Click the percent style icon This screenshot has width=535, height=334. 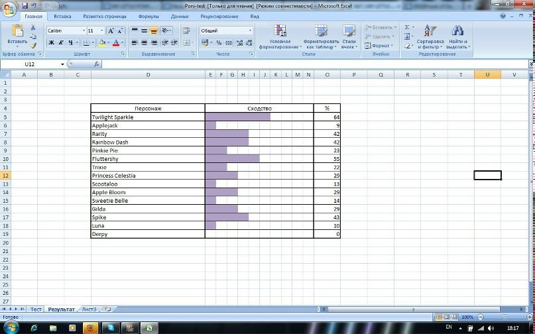[x=219, y=42]
